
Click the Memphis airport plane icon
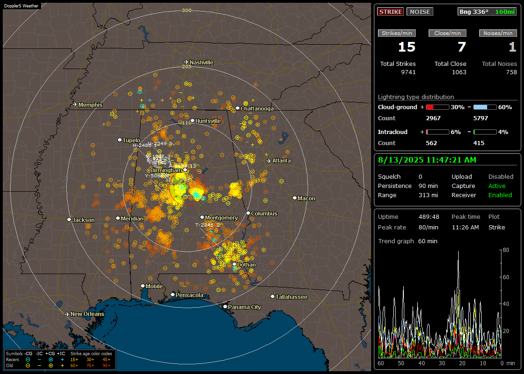coord(75,105)
